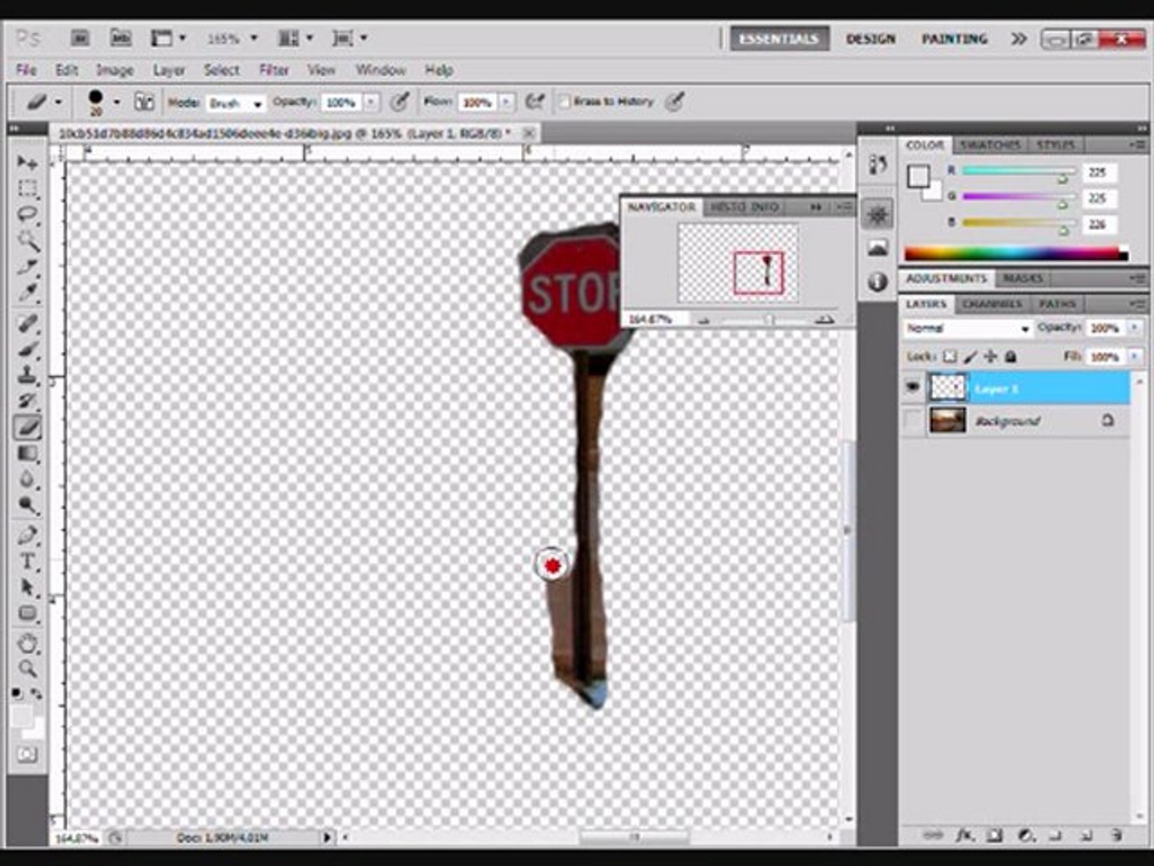Reset default foreground and background colors
Viewport: 1154px width, 866px height.
(18, 693)
